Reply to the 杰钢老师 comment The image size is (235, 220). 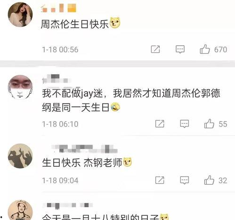(185, 180)
